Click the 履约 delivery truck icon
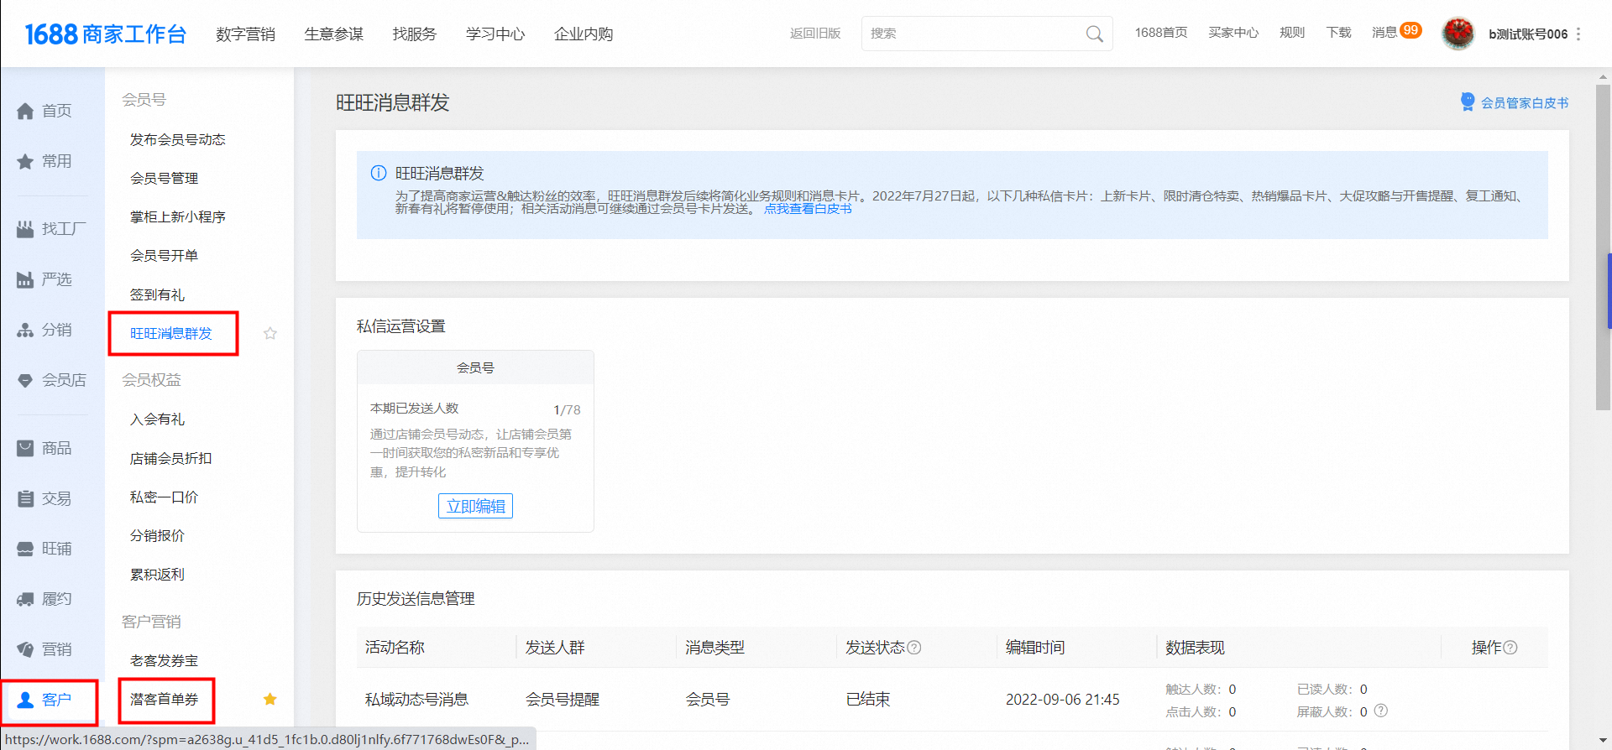 [x=25, y=600]
